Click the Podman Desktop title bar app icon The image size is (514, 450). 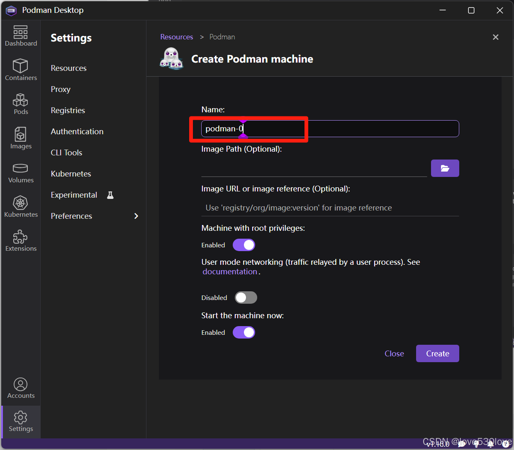(11, 10)
